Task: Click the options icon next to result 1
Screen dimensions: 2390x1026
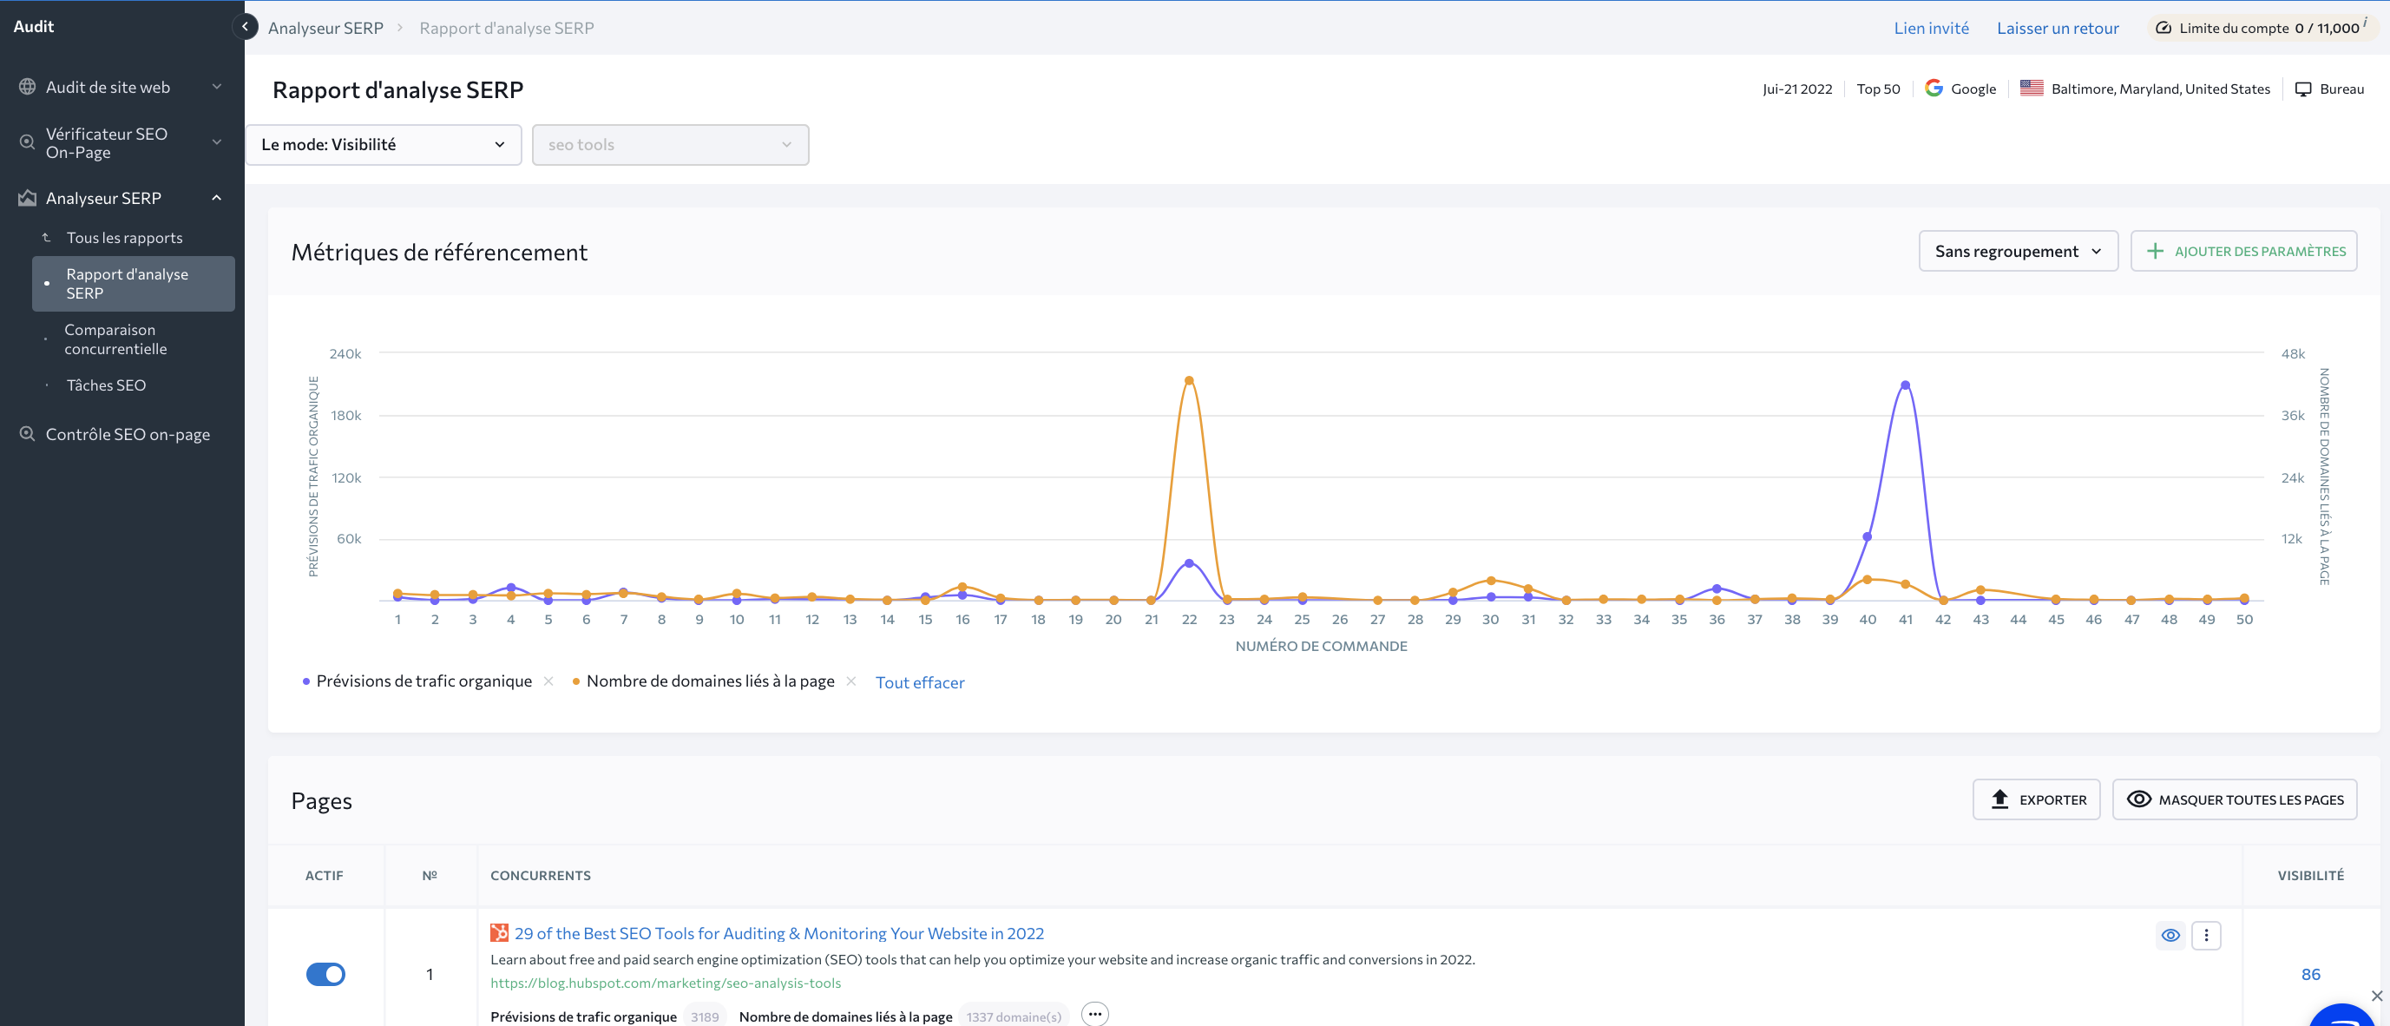Action: 2207,935
